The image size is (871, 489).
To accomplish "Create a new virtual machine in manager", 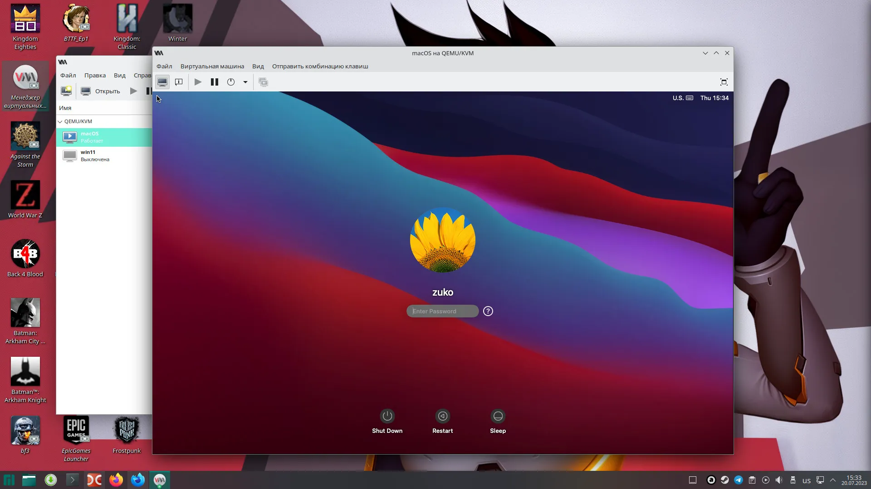I will (66, 91).
